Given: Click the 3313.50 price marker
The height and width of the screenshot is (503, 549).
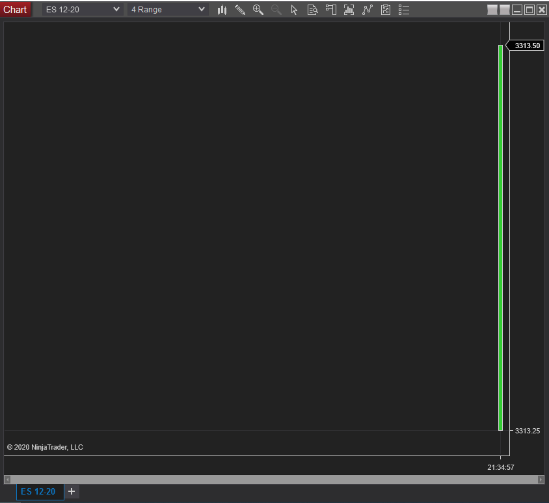Looking at the screenshot, I should (525, 46).
